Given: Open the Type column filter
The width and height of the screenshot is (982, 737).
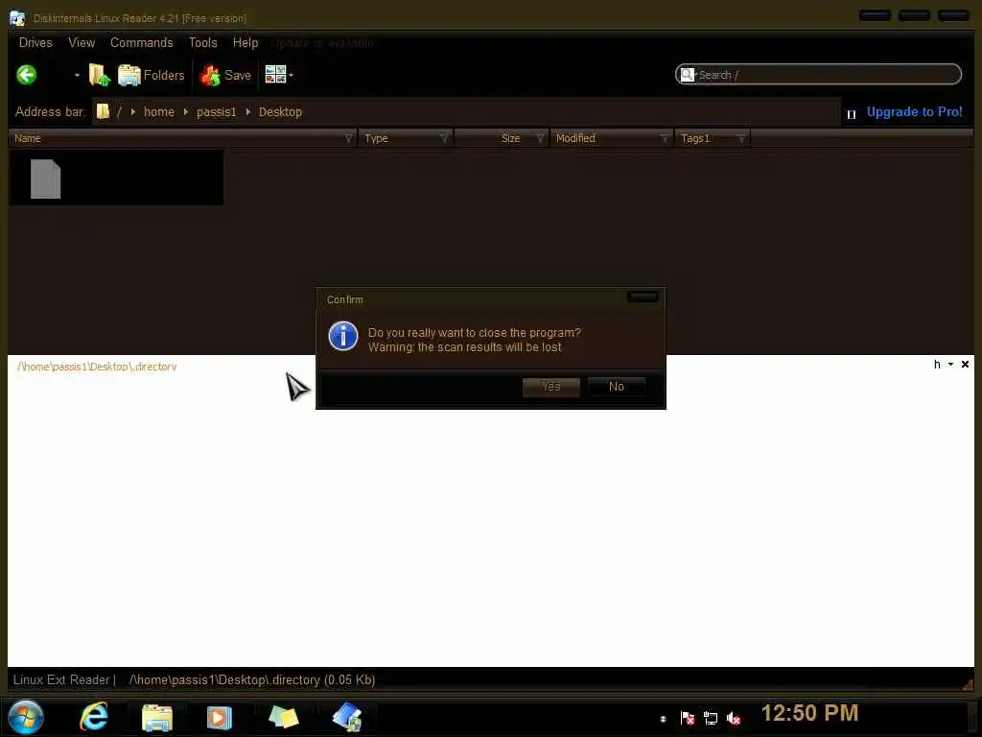Looking at the screenshot, I should click(443, 138).
